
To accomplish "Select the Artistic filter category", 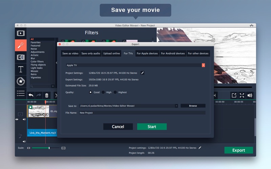I will click(x=35, y=55).
